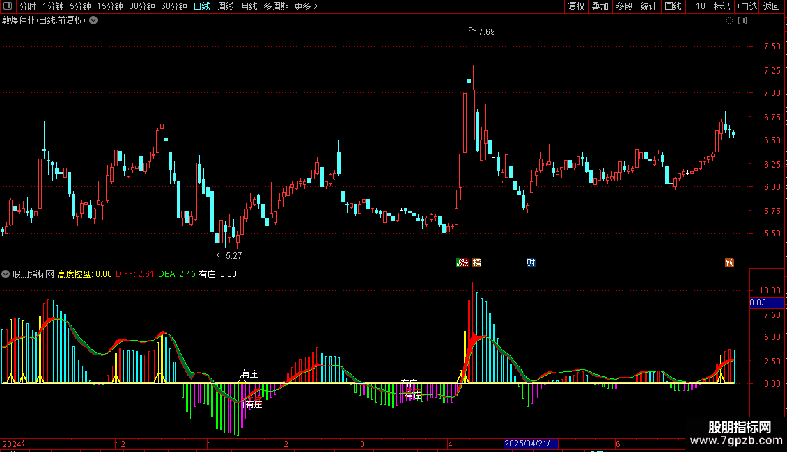
Task: Select the 15分钟 period
Action: tap(109, 6)
